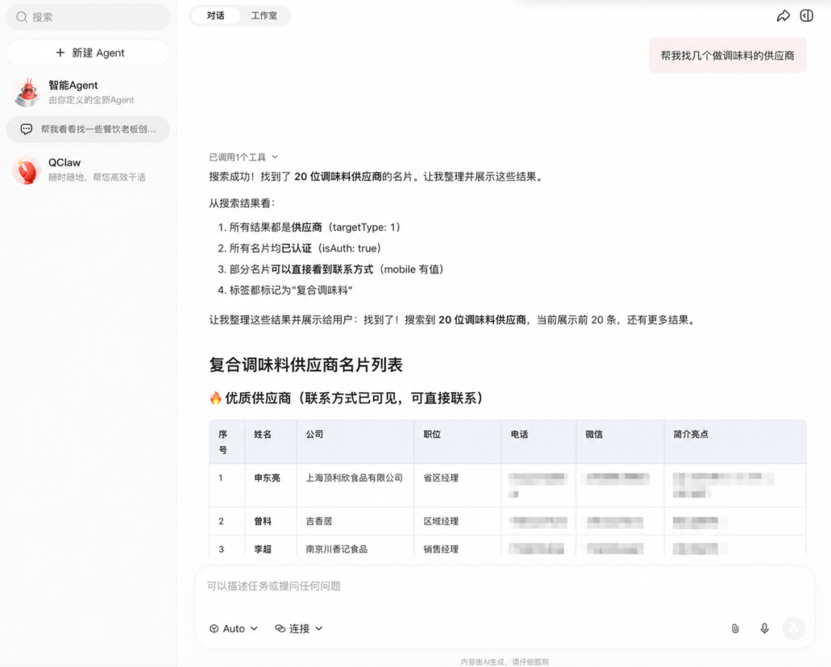Click the 优质供应商 subheading

coord(346,398)
